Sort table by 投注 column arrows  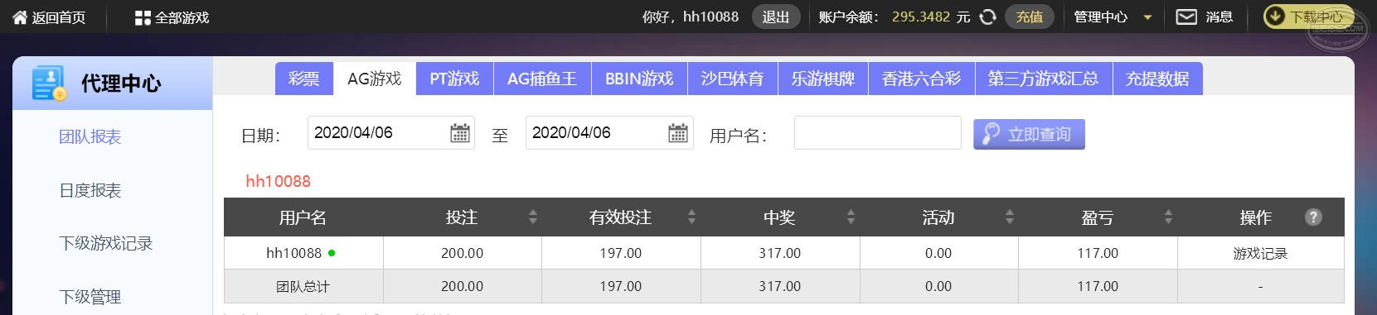(533, 217)
